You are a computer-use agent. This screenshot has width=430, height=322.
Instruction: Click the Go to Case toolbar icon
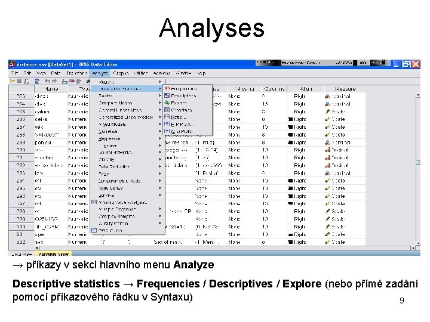coord(64,81)
